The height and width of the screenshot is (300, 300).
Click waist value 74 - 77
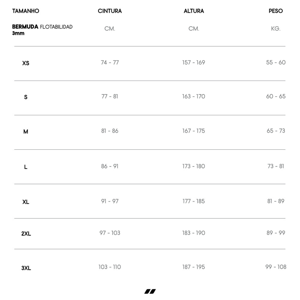tap(110, 62)
